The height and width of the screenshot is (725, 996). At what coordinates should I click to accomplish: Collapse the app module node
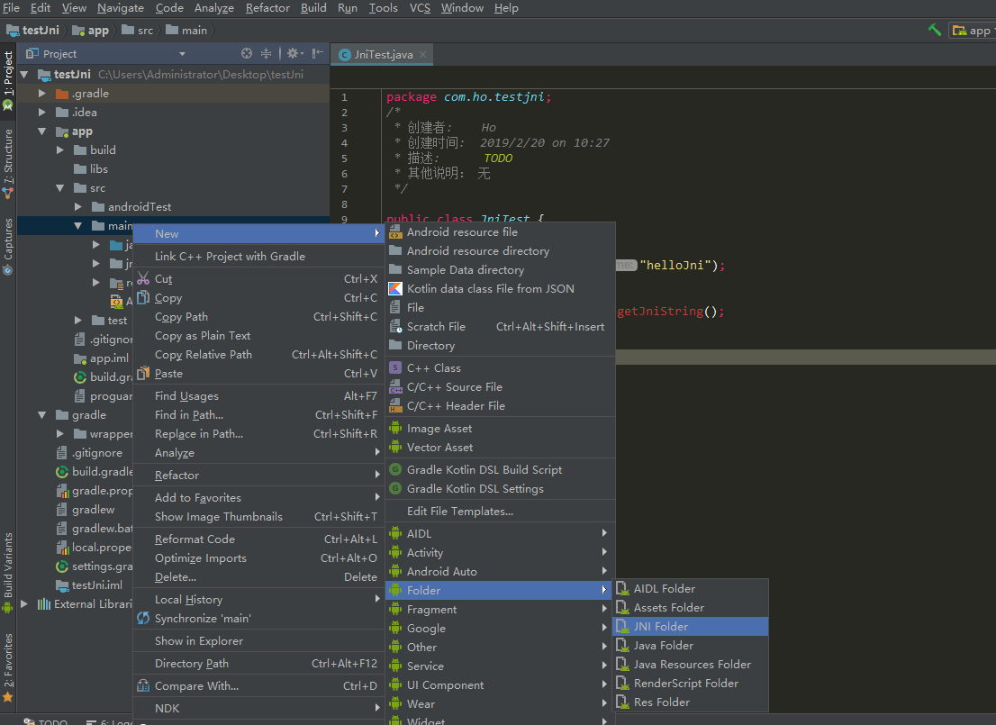[x=42, y=131]
